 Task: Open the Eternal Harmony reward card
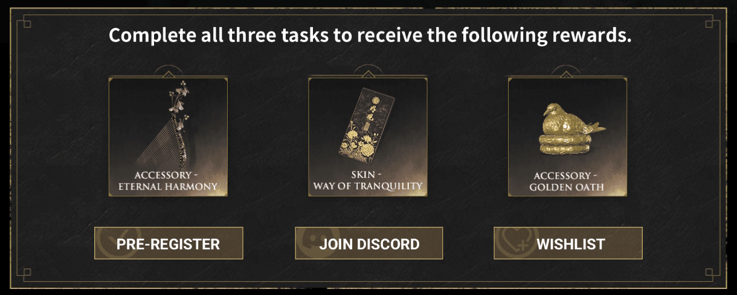pos(169,136)
